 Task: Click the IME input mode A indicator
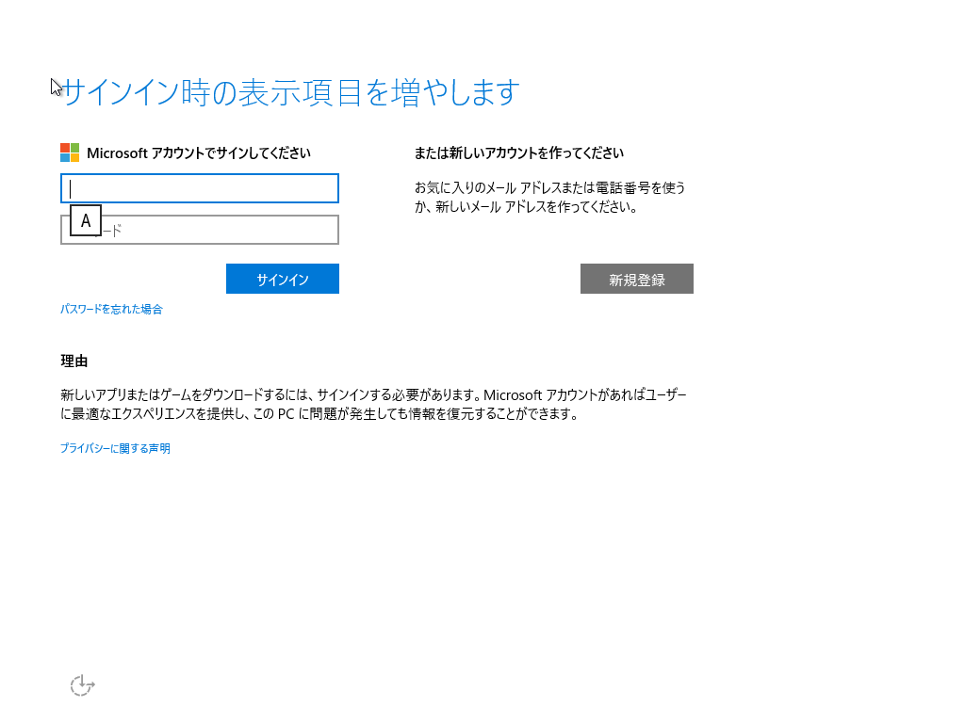86,220
